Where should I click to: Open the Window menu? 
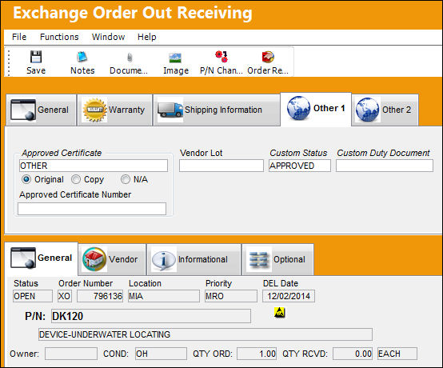tap(108, 37)
